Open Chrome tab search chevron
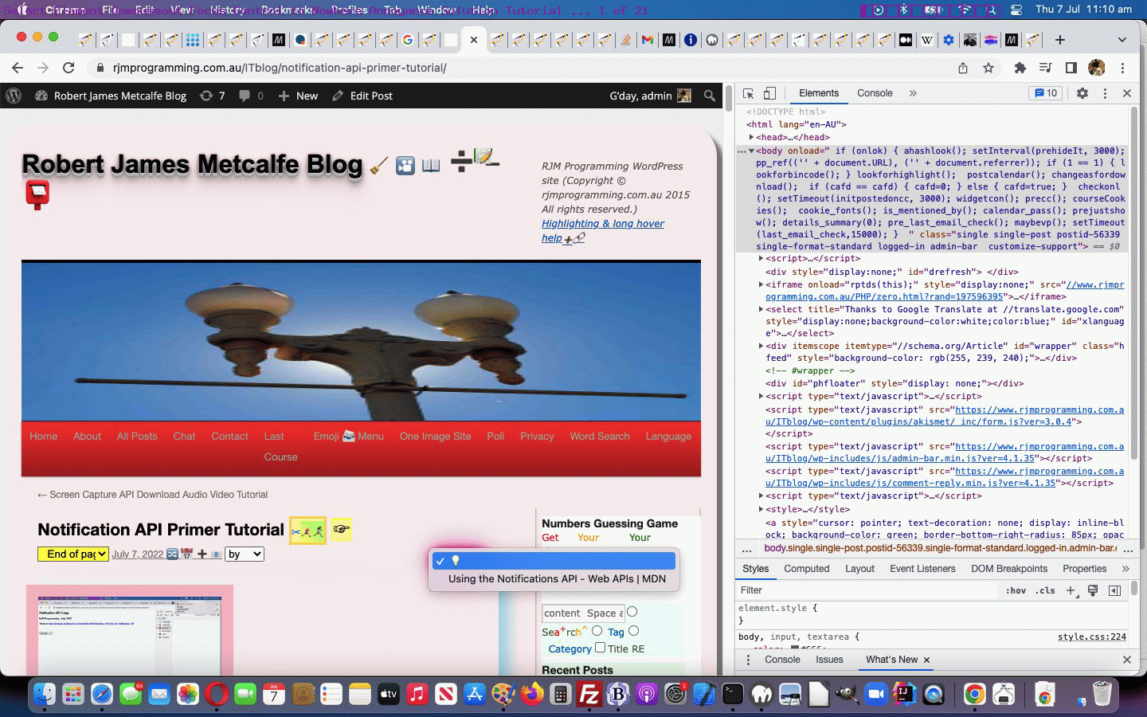This screenshot has width=1147, height=717. click(1122, 39)
